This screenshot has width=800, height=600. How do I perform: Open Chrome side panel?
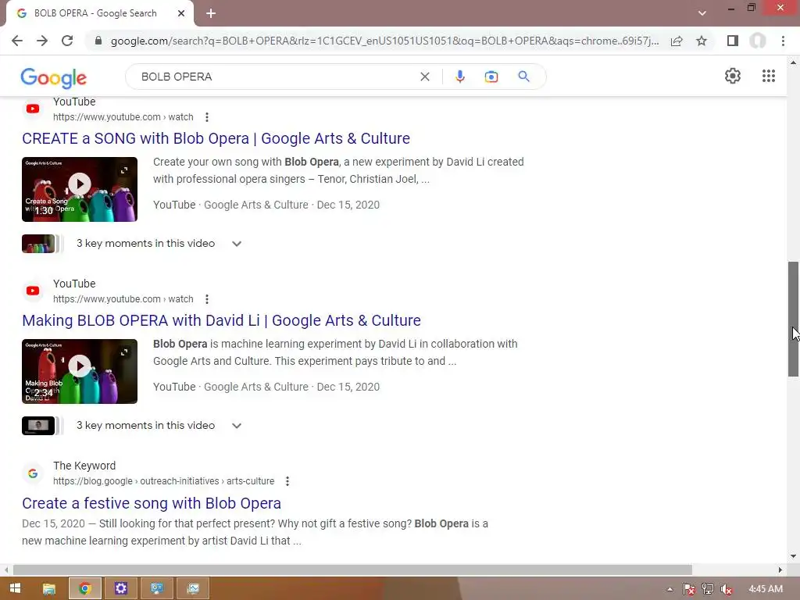(x=733, y=41)
